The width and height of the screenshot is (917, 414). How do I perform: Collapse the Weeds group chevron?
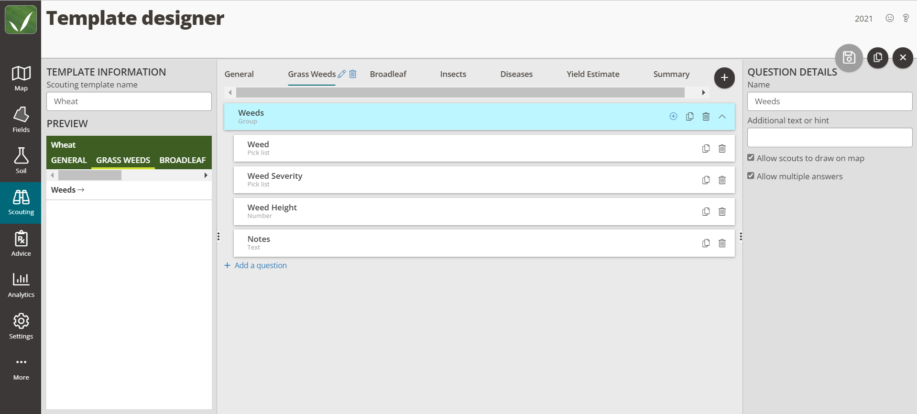point(722,116)
